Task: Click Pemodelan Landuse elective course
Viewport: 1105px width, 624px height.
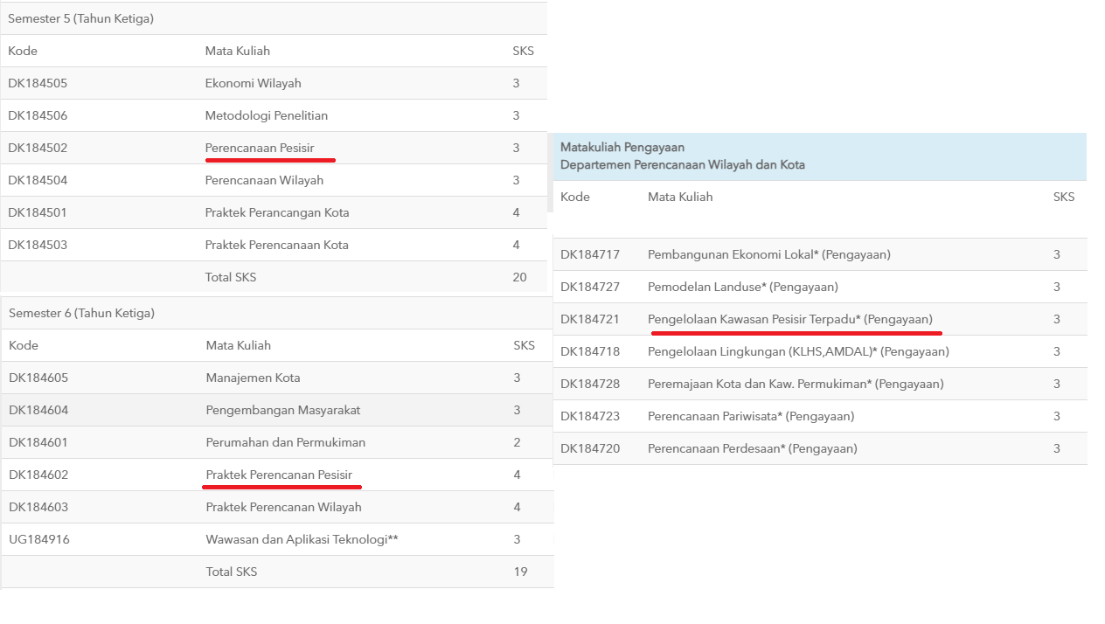Action: pyautogui.click(x=742, y=287)
